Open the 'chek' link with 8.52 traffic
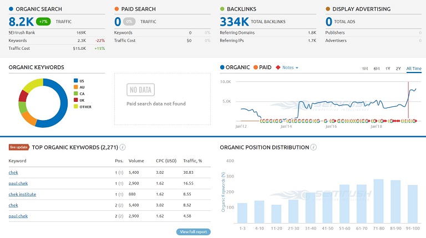Screen dimensions: 426x238 (13, 205)
